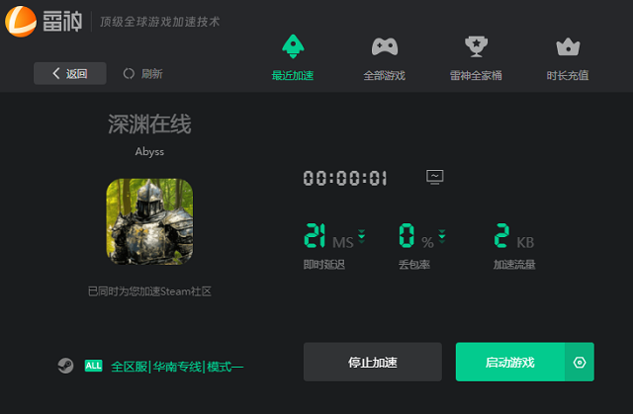
Task: Click the 即时延迟 label
Action: (324, 265)
